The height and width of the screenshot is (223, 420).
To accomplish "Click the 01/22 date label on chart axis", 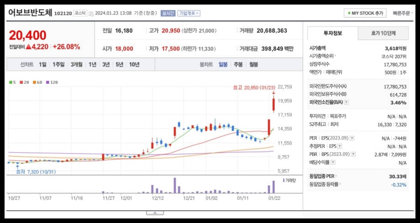I will pyautogui.click(x=274, y=198).
